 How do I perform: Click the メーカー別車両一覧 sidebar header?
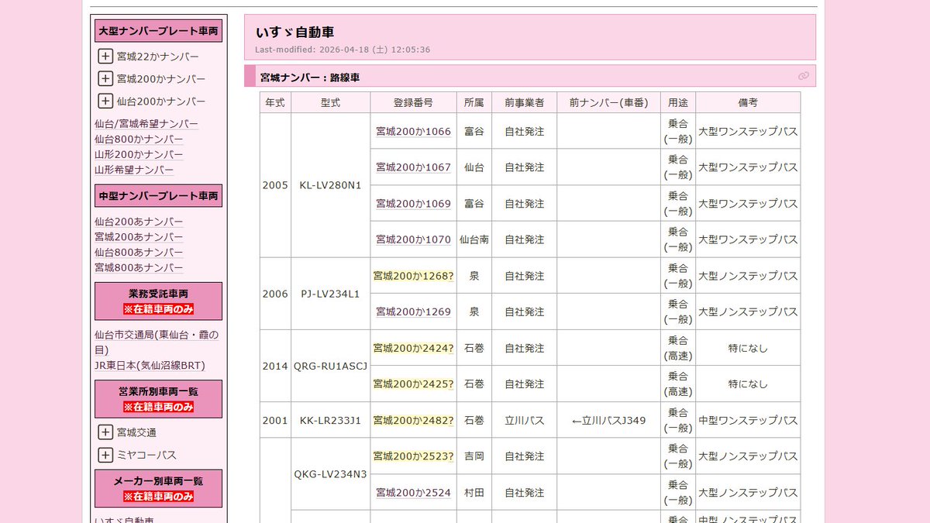point(158,488)
